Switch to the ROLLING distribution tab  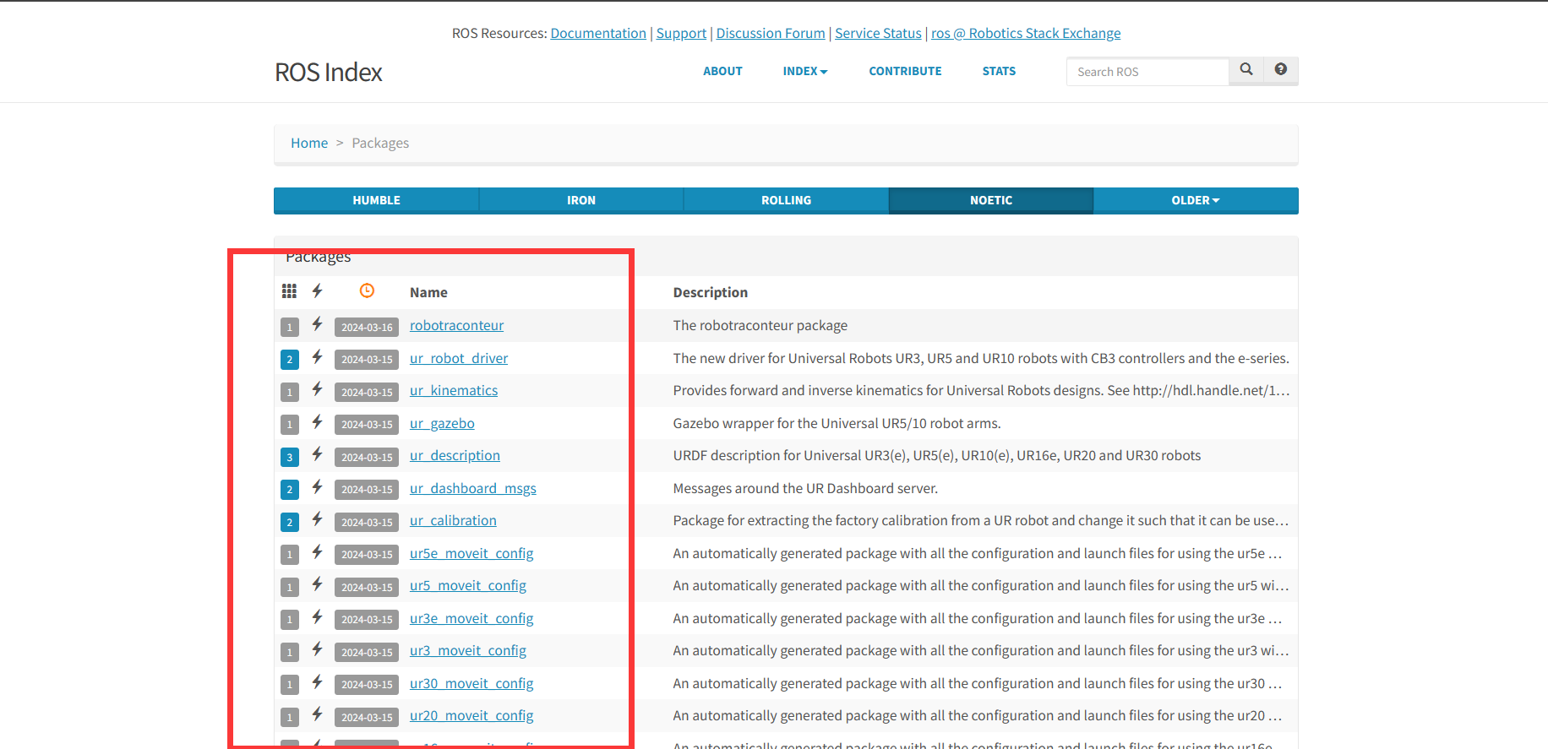tap(786, 200)
